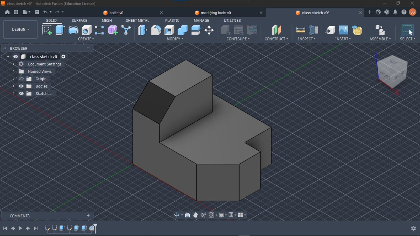Click the Save icon
Image resolution: width=420 pixels, height=236 pixels.
pos(37,12)
